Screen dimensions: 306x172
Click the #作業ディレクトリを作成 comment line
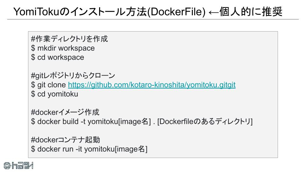pyautogui.click(x=69, y=39)
